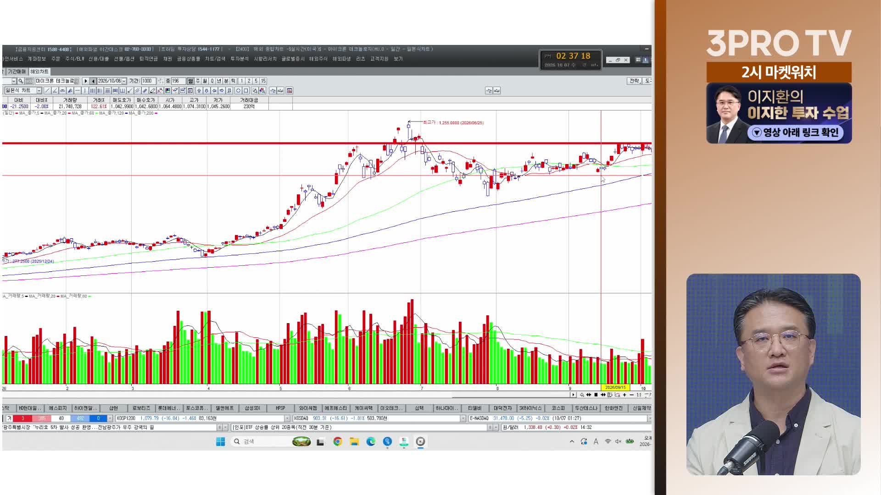Click the circle shape drawing tool

pyautogui.click(x=238, y=91)
